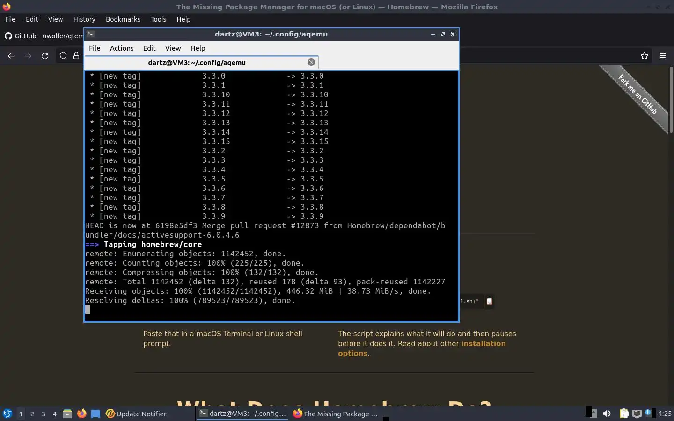Switch to workspace 4

click(54, 414)
